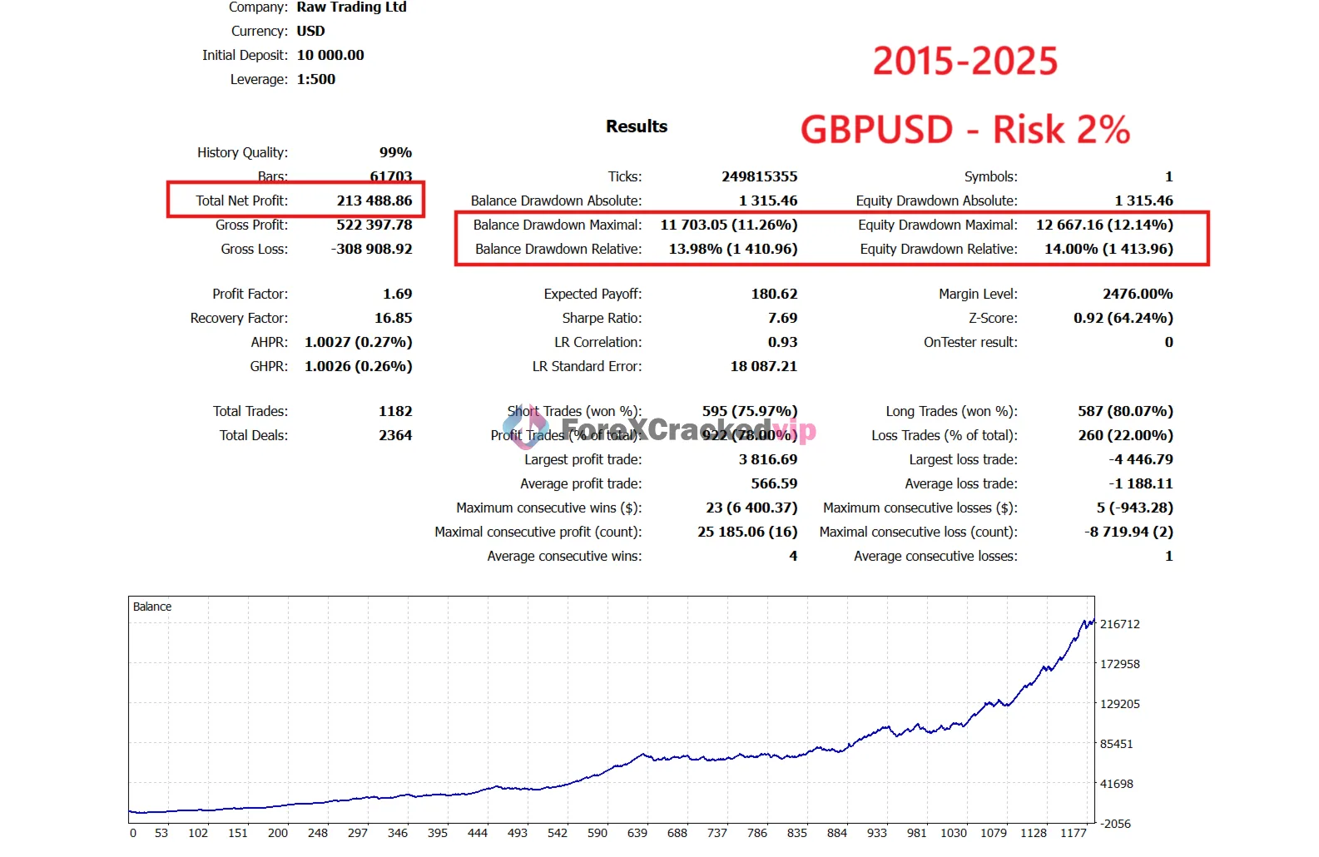Click the Sharpe Ratio value 7.69

[782, 318]
